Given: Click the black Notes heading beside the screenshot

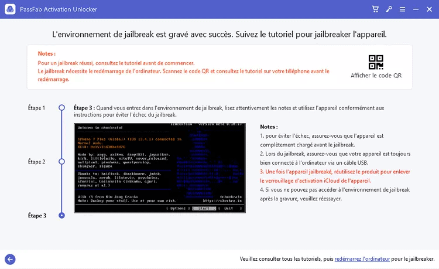Looking at the screenshot, I should click(269, 127).
